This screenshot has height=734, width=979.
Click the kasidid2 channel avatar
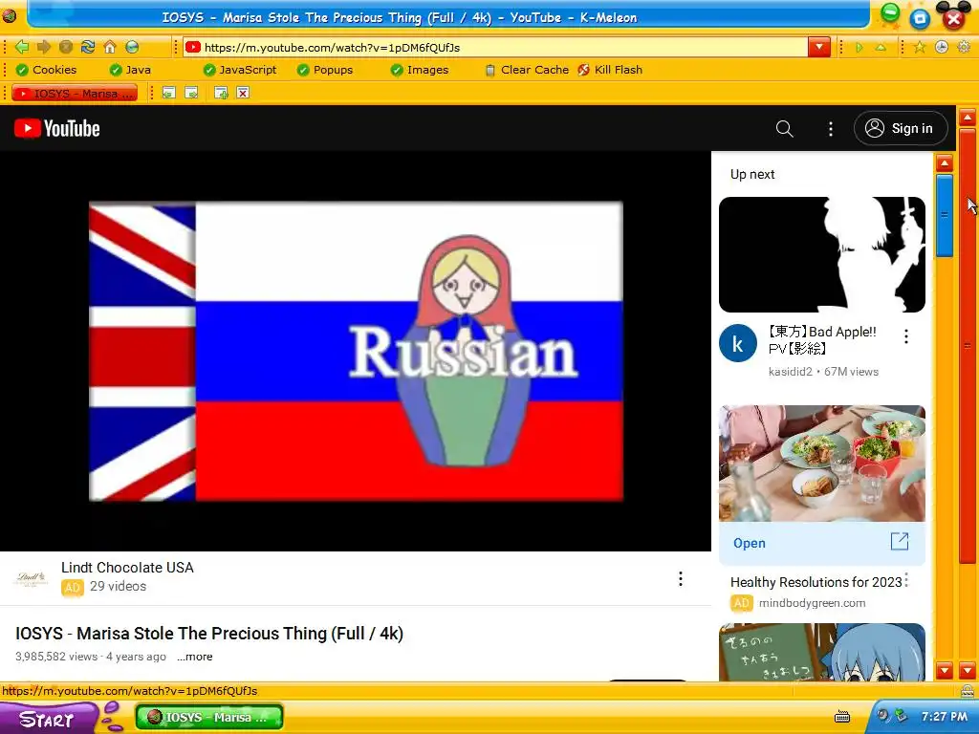(738, 343)
